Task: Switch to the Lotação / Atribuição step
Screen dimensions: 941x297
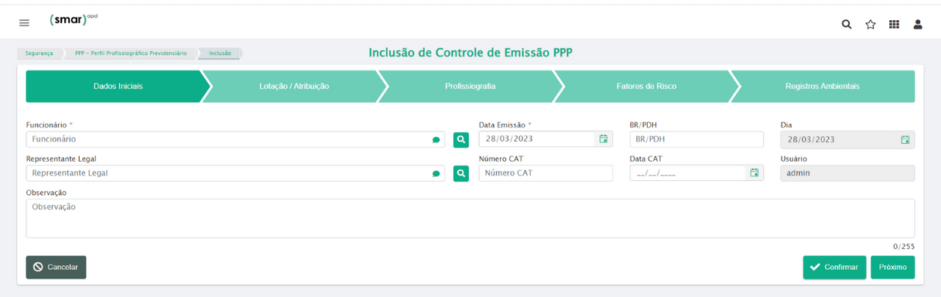Action: pyautogui.click(x=294, y=87)
